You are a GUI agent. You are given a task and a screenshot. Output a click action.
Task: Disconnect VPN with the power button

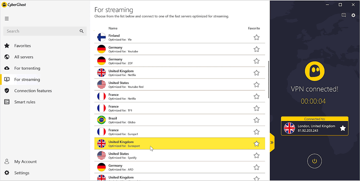pyautogui.click(x=315, y=161)
